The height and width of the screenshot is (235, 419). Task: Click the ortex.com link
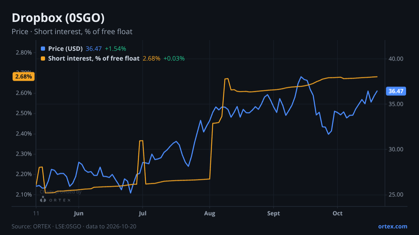tap(392, 226)
